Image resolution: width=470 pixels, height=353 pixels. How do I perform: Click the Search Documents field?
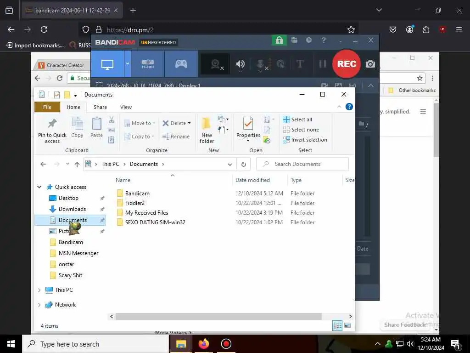click(302, 164)
